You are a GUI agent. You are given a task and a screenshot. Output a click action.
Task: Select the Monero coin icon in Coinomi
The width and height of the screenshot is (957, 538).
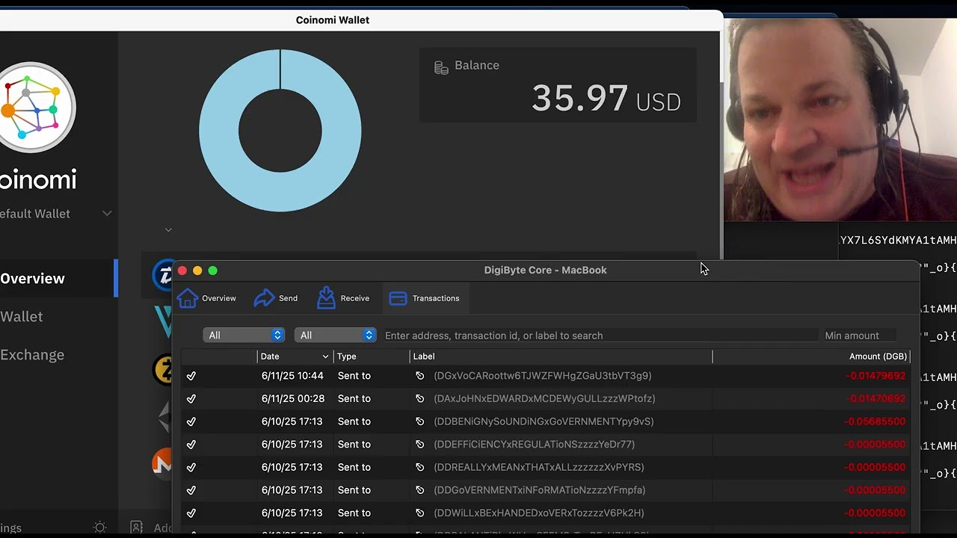pos(162,463)
